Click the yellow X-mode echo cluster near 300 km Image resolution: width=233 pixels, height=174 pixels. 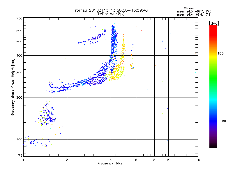pyautogui.click(x=117, y=72)
